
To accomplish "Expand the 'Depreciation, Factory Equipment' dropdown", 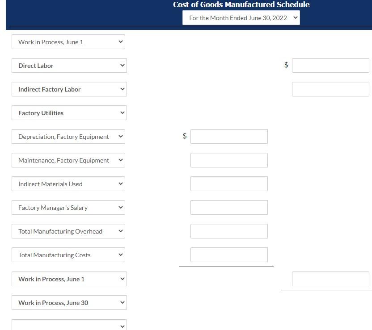I will click(68, 136).
